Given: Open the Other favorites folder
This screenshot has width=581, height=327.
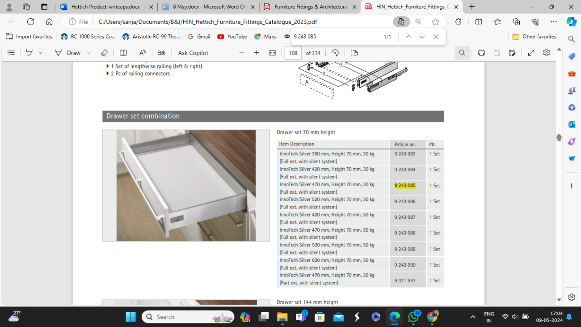Looking at the screenshot, I should click(x=535, y=37).
